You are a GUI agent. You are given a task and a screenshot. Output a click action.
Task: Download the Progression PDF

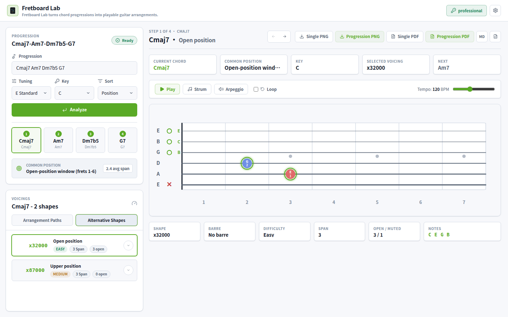[449, 37]
